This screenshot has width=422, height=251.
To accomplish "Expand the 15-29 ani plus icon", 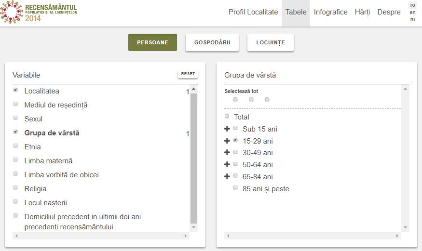I will (227, 141).
